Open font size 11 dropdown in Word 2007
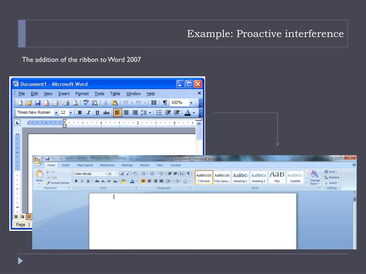 click(117, 174)
